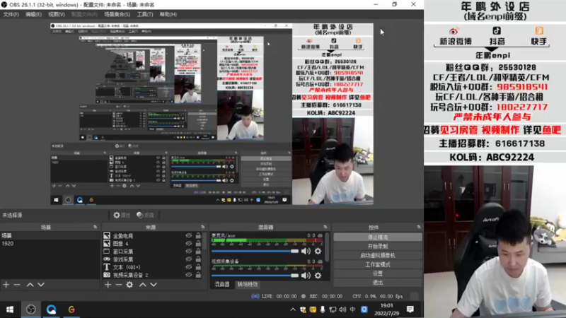Undock the 控件 panel with its float icon

(419, 227)
